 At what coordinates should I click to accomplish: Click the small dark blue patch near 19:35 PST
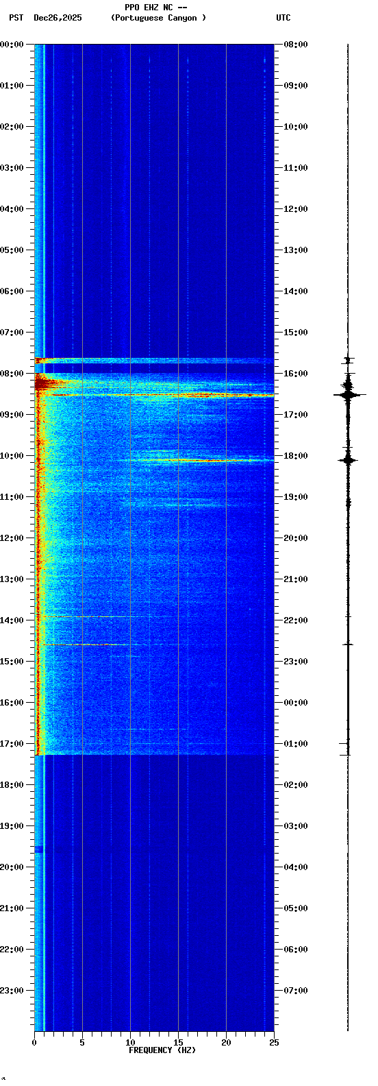click(39, 849)
